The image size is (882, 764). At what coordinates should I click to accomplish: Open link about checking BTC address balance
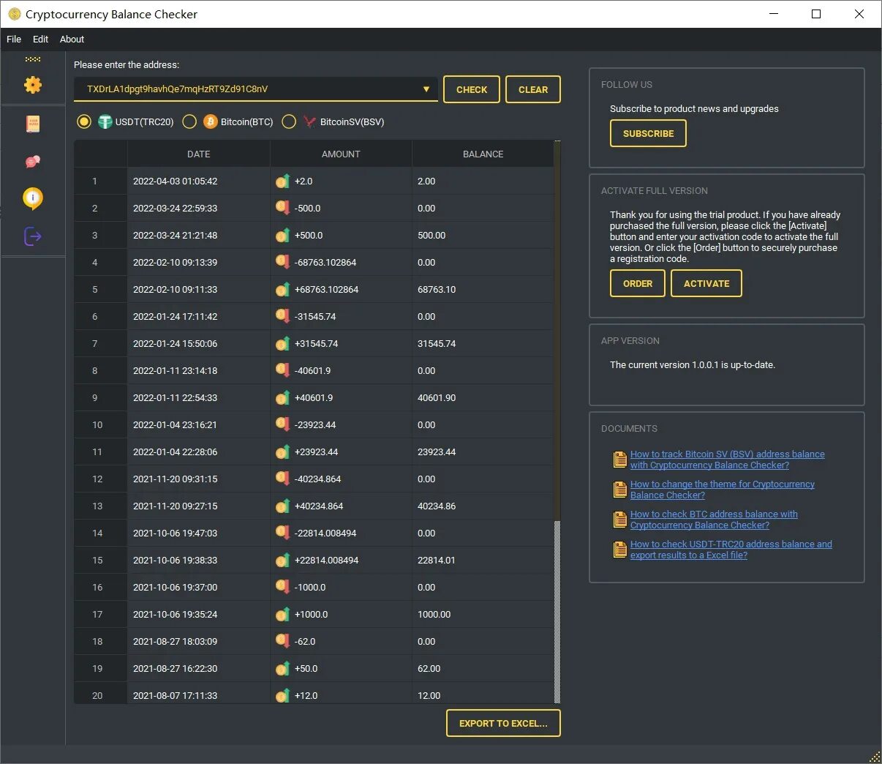[x=714, y=520]
